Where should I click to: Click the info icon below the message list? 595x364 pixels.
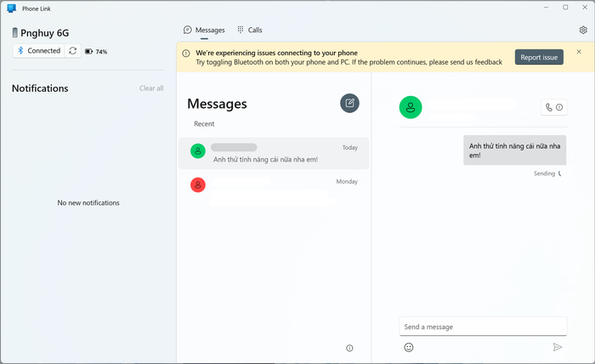(x=349, y=348)
